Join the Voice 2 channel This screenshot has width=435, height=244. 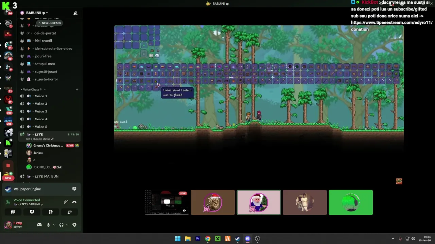point(49,104)
